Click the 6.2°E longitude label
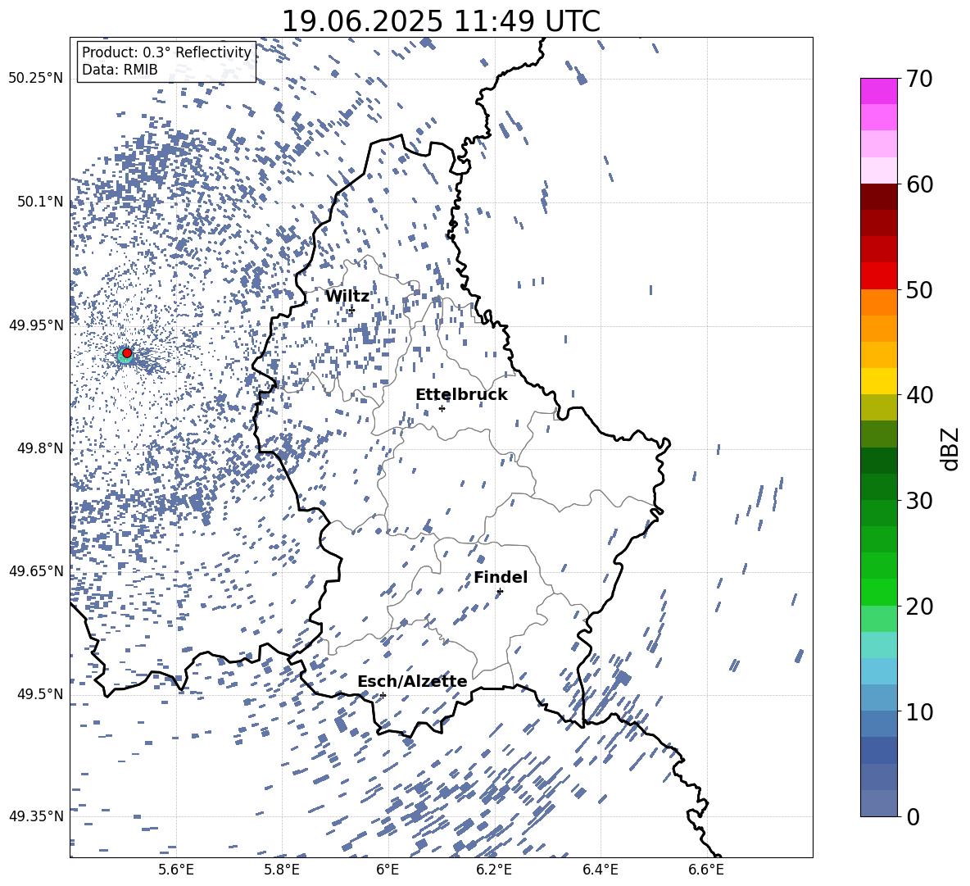 494,870
